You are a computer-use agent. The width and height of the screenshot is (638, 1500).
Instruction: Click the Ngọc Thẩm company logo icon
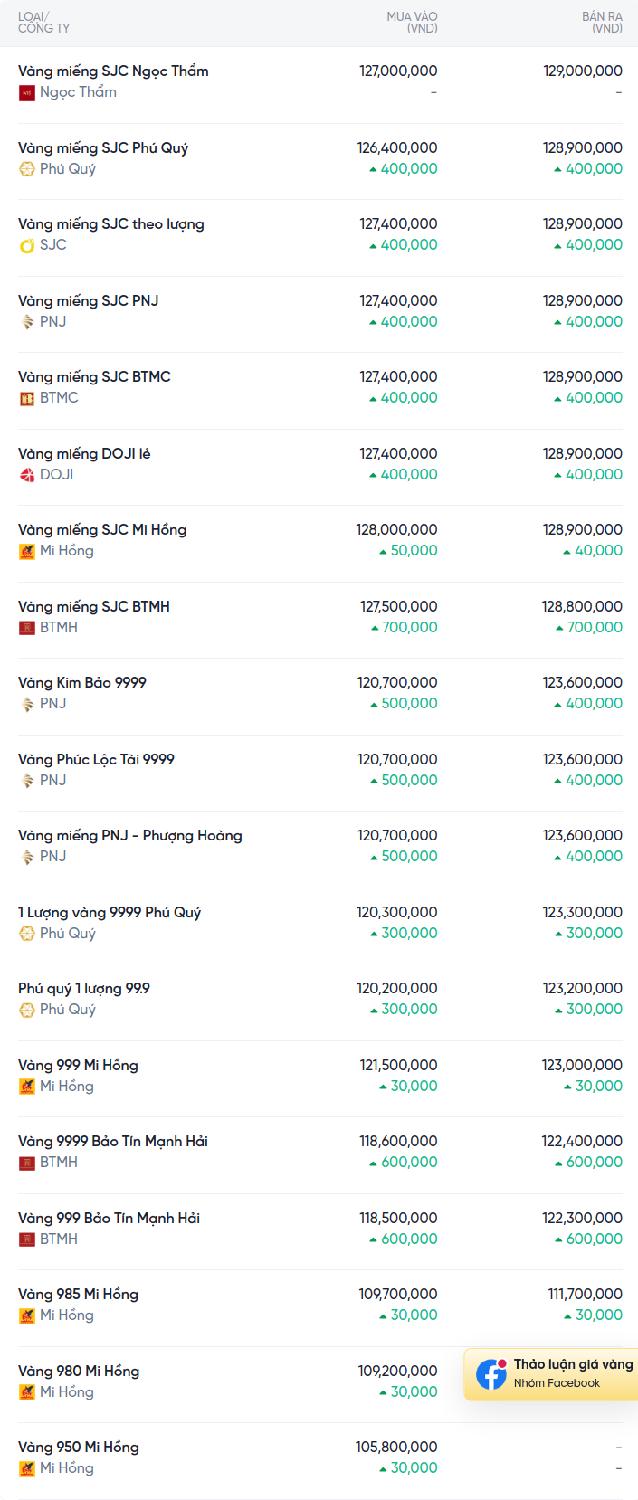click(x=27, y=92)
